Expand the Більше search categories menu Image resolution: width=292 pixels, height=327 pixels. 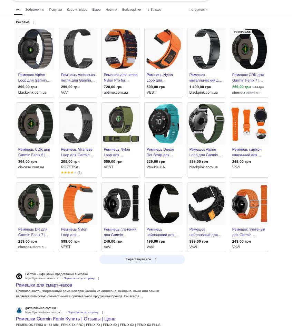tap(154, 10)
